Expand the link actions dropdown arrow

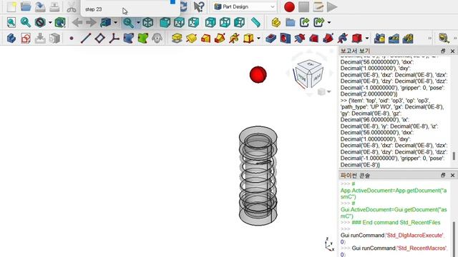329,22
